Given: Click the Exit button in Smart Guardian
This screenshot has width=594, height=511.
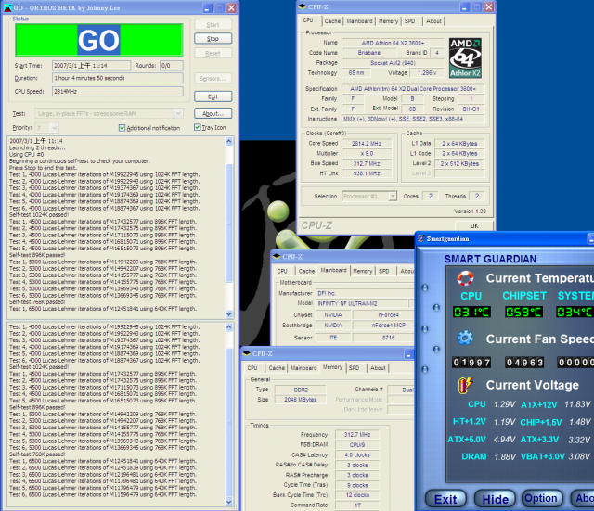Looking at the screenshot, I should pos(445,499).
